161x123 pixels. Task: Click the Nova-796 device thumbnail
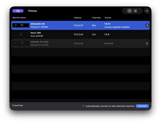point(21,34)
